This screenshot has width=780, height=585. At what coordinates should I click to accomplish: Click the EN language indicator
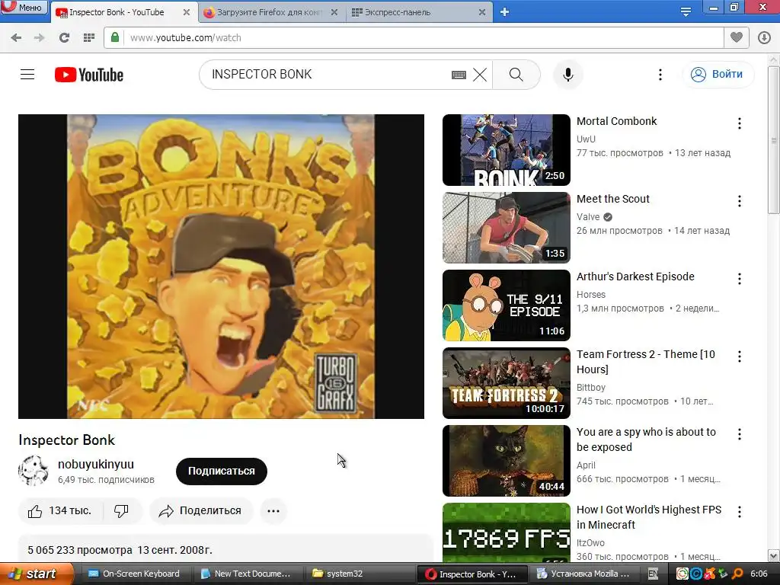click(x=653, y=574)
